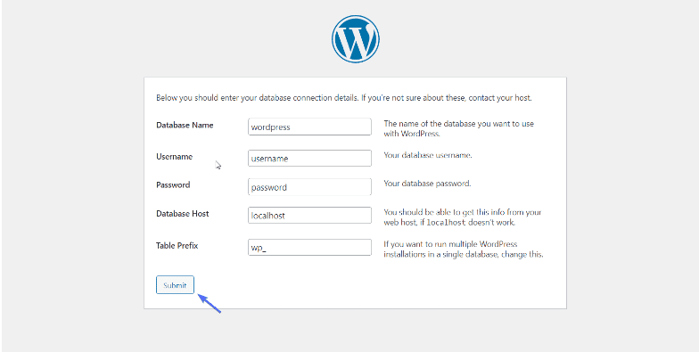The width and height of the screenshot is (699, 352).
Task: Click "Your database username." description
Action: tap(428, 155)
